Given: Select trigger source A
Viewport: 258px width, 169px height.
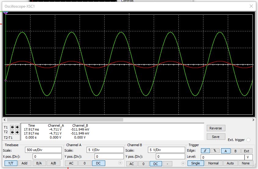Looking at the screenshot, I should pos(226,151).
